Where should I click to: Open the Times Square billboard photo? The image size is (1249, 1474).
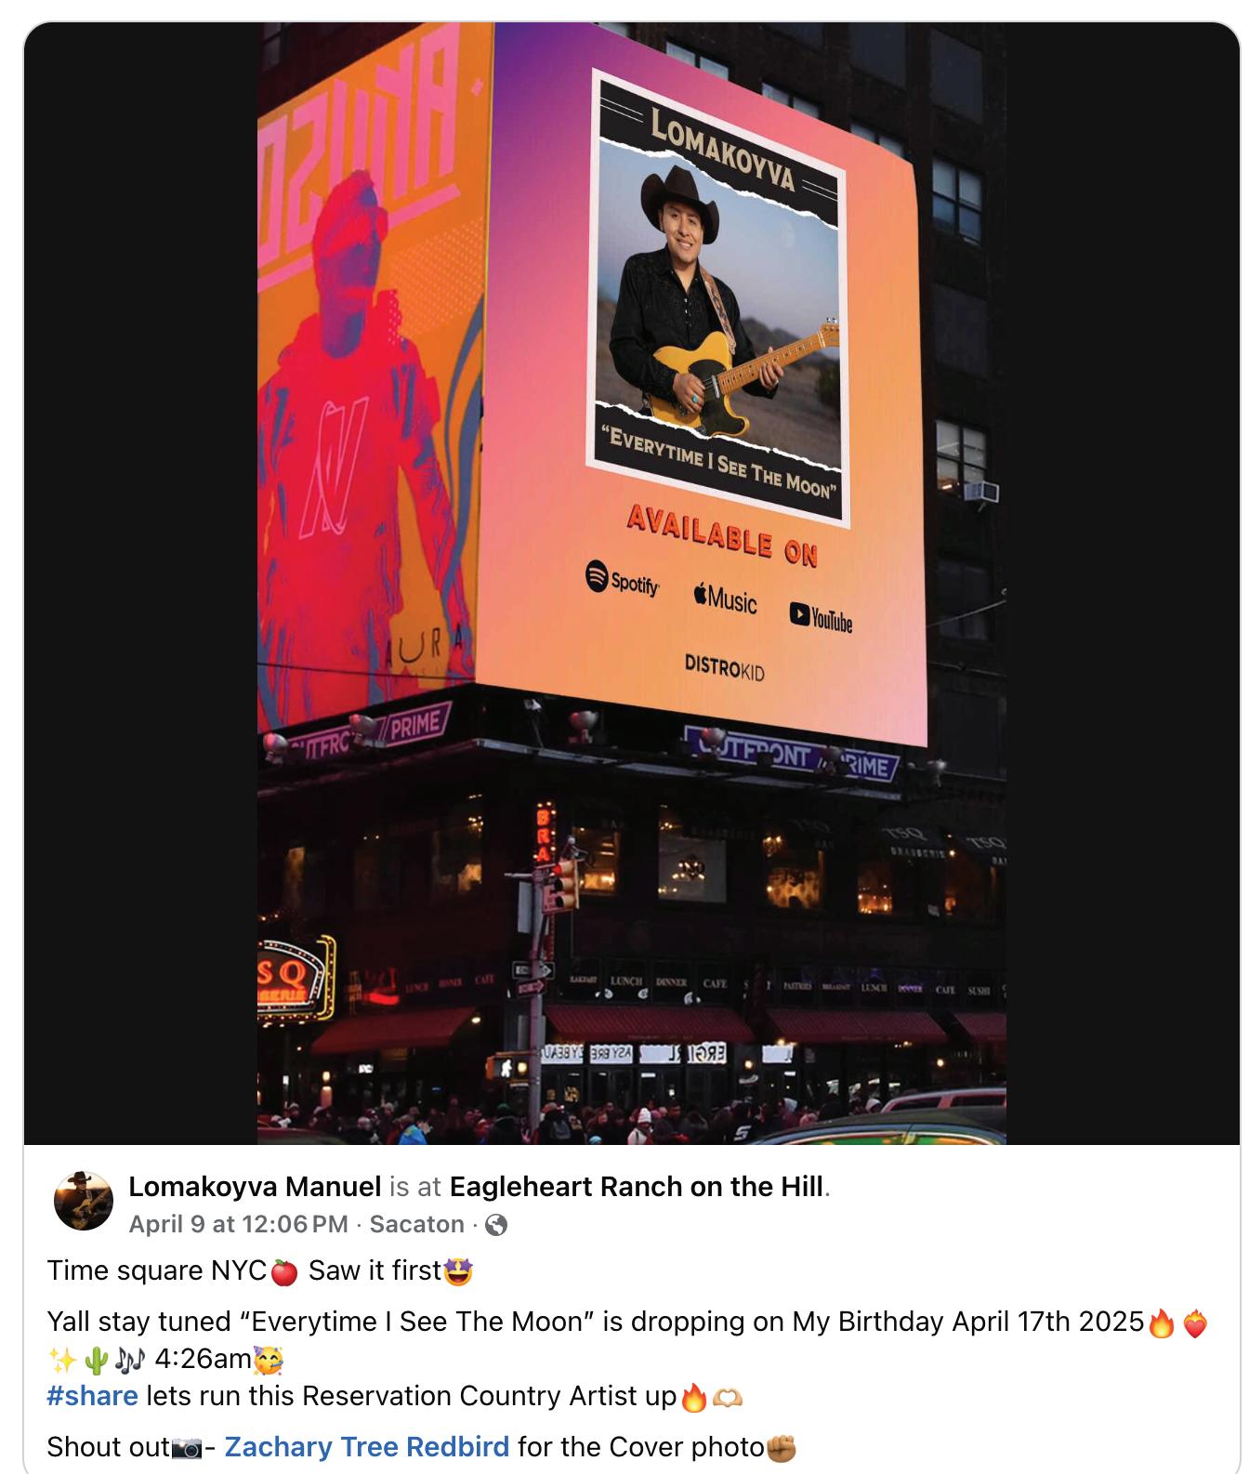click(632, 583)
